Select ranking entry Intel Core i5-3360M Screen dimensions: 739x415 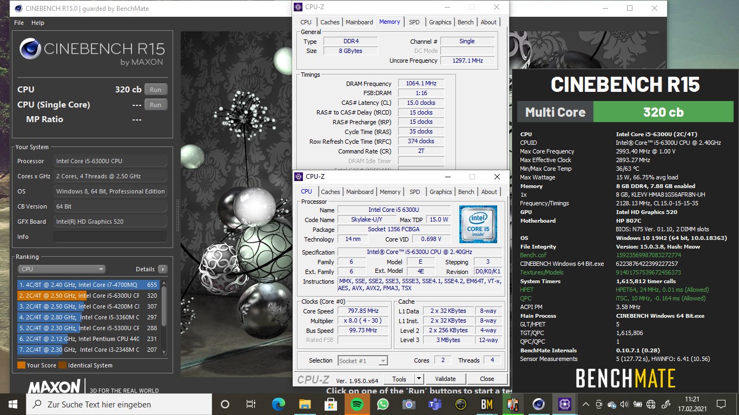click(x=88, y=317)
